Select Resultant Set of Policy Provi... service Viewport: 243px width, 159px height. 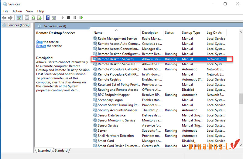point(159,85)
